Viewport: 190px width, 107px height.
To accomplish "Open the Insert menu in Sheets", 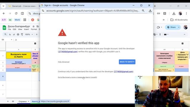I will (26, 29).
